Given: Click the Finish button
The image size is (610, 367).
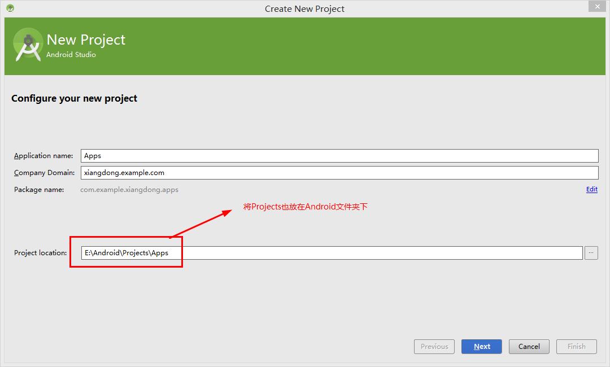Looking at the screenshot, I should (577, 347).
